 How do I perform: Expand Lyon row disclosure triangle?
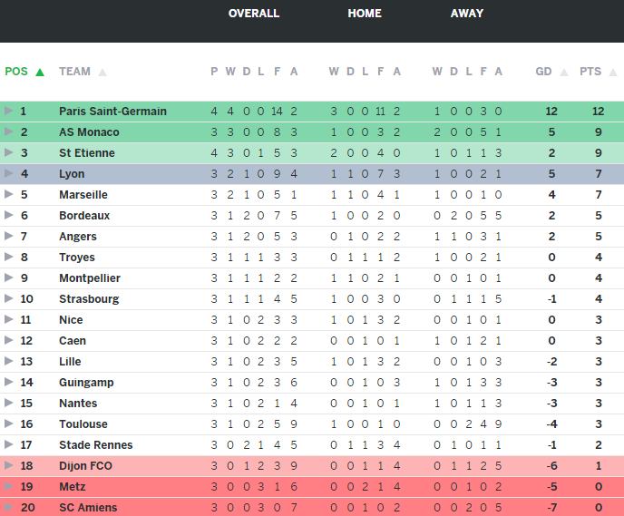pyautogui.click(x=9, y=174)
